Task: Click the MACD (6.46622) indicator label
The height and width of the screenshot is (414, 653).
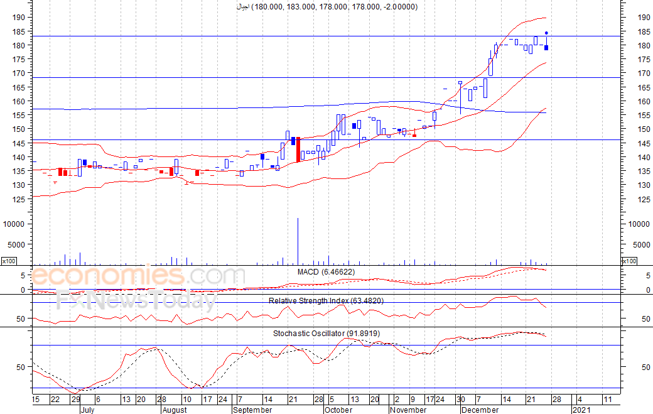Action: (x=326, y=272)
